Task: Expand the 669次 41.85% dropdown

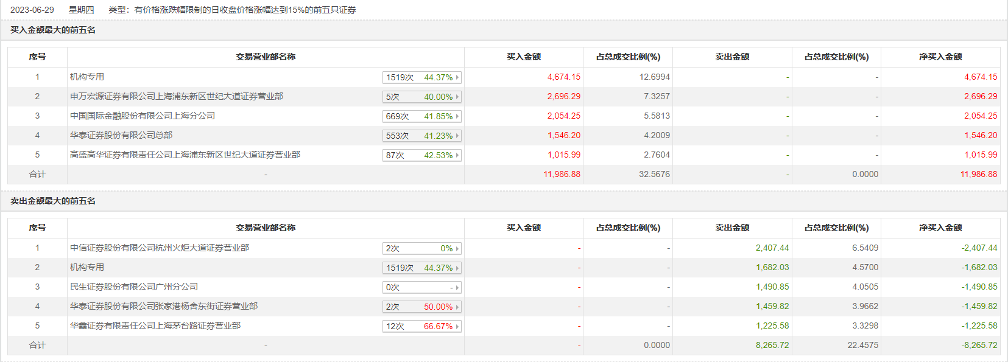Action: pyautogui.click(x=421, y=116)
